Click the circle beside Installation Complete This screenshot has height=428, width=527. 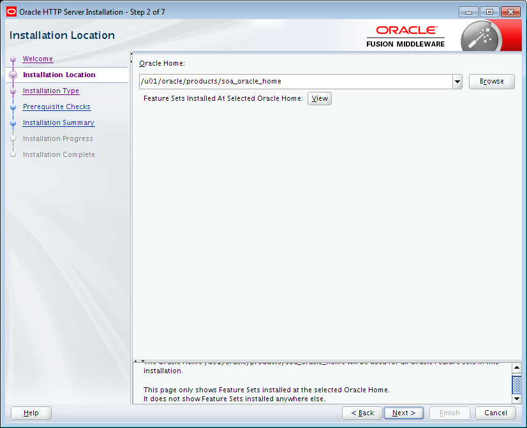point(13,154)
